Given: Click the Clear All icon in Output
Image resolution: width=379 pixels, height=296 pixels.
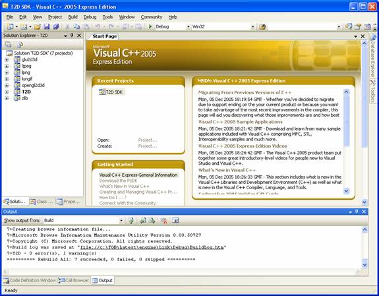Looking at the screenshot, I should coord(164,220).
